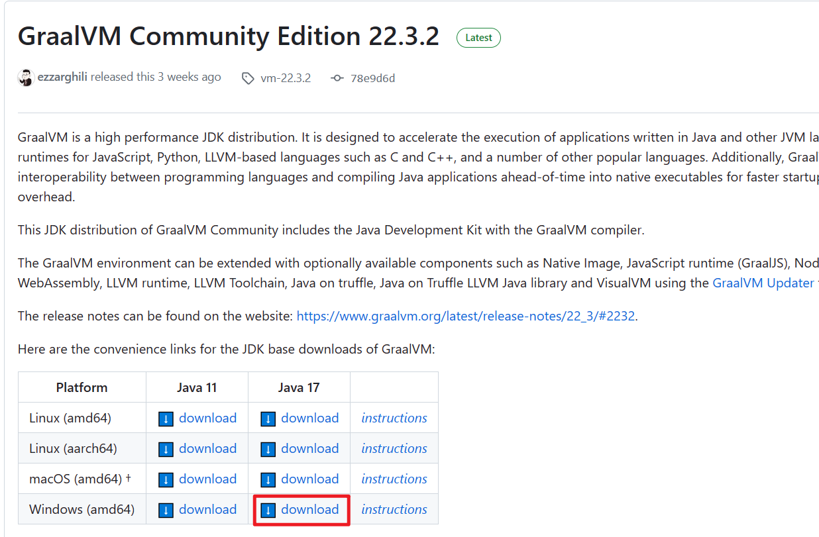Screen dimensions: 819x537
Task: Download Java 17 for macOS (amd64)
Action: (309, 479)
